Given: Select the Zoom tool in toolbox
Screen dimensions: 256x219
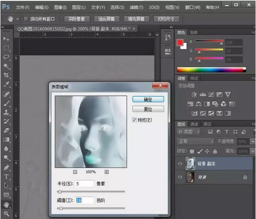Looking at the screenshot, I should click(6, 213).
